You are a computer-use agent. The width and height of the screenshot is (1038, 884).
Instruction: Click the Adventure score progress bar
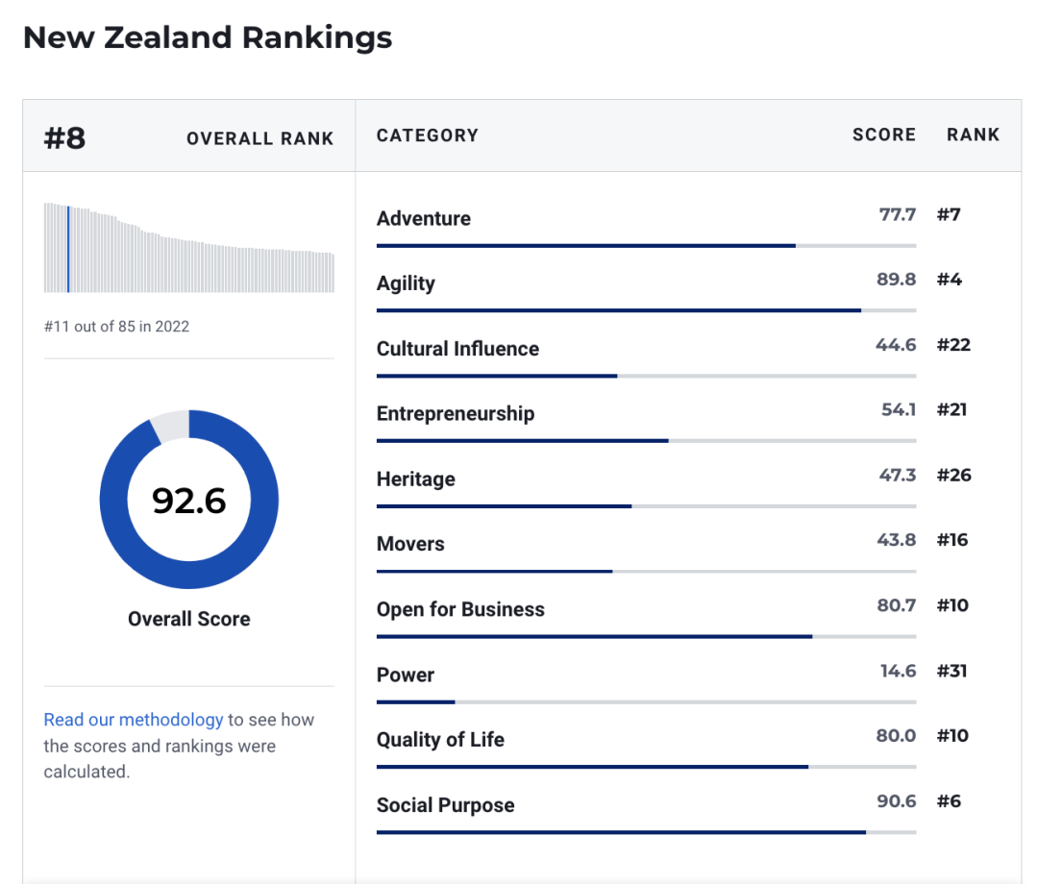point(646,246)
